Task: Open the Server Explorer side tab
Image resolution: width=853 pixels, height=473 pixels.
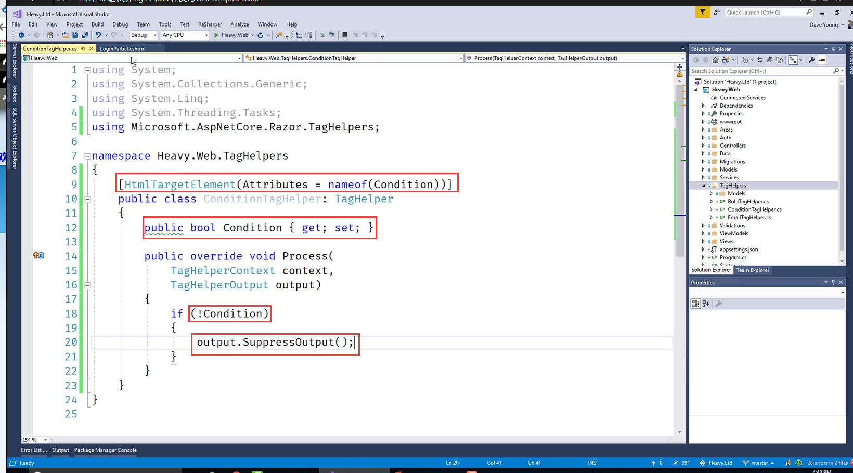Action: (15, 61)
